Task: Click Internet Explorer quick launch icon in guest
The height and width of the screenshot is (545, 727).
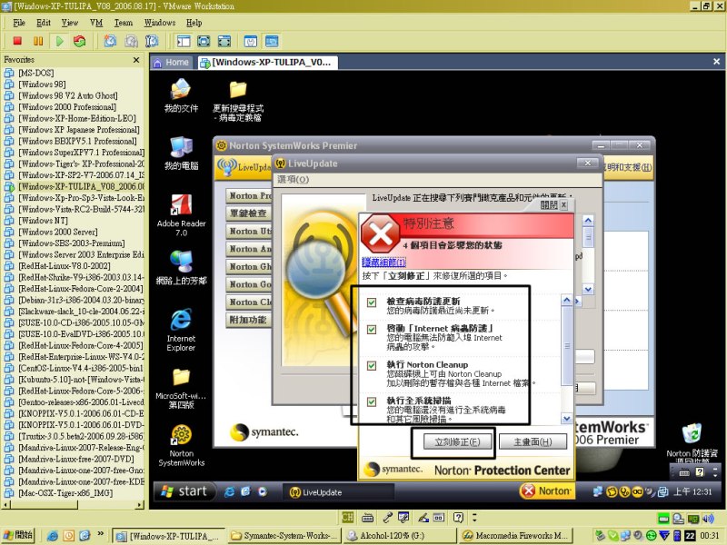Action: pos(229,491)
